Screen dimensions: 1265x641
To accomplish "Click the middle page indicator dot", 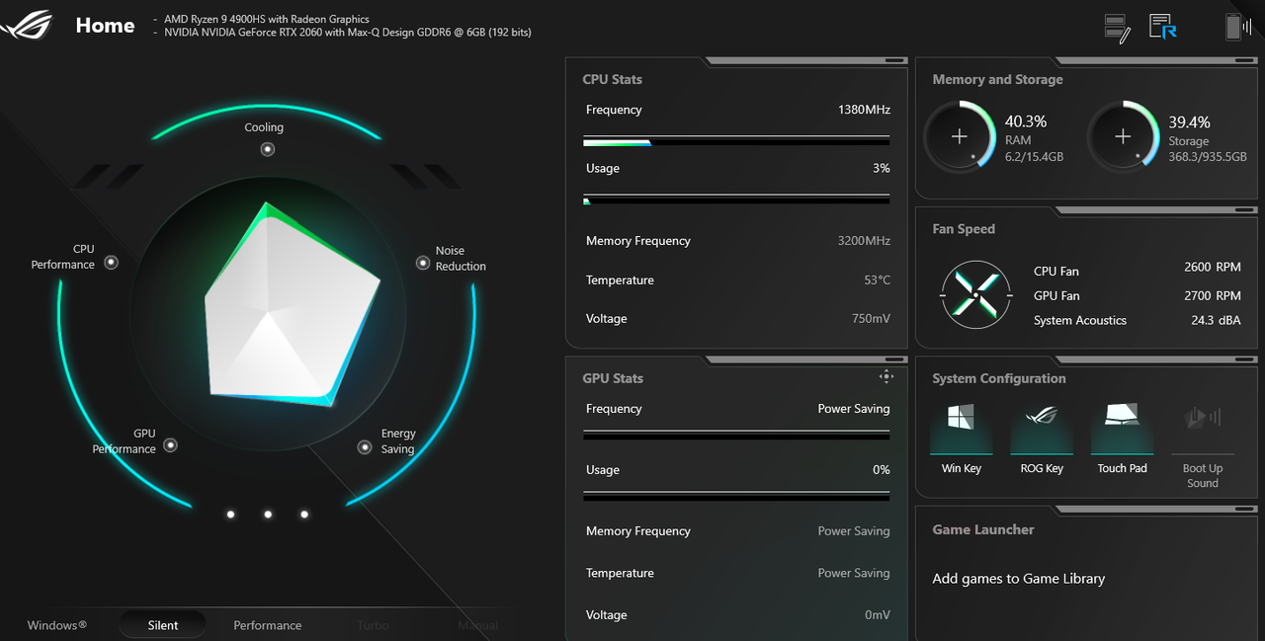I will coord(268,514).
